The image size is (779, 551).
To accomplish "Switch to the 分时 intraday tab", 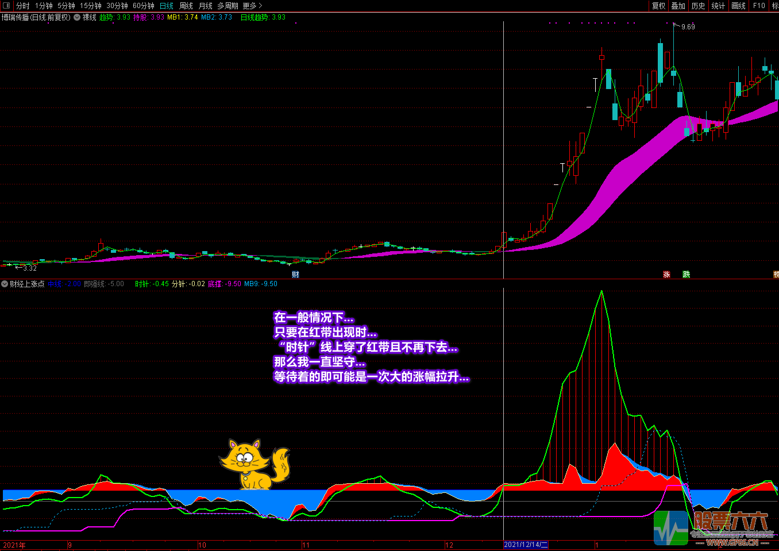I will pos(23,6).
